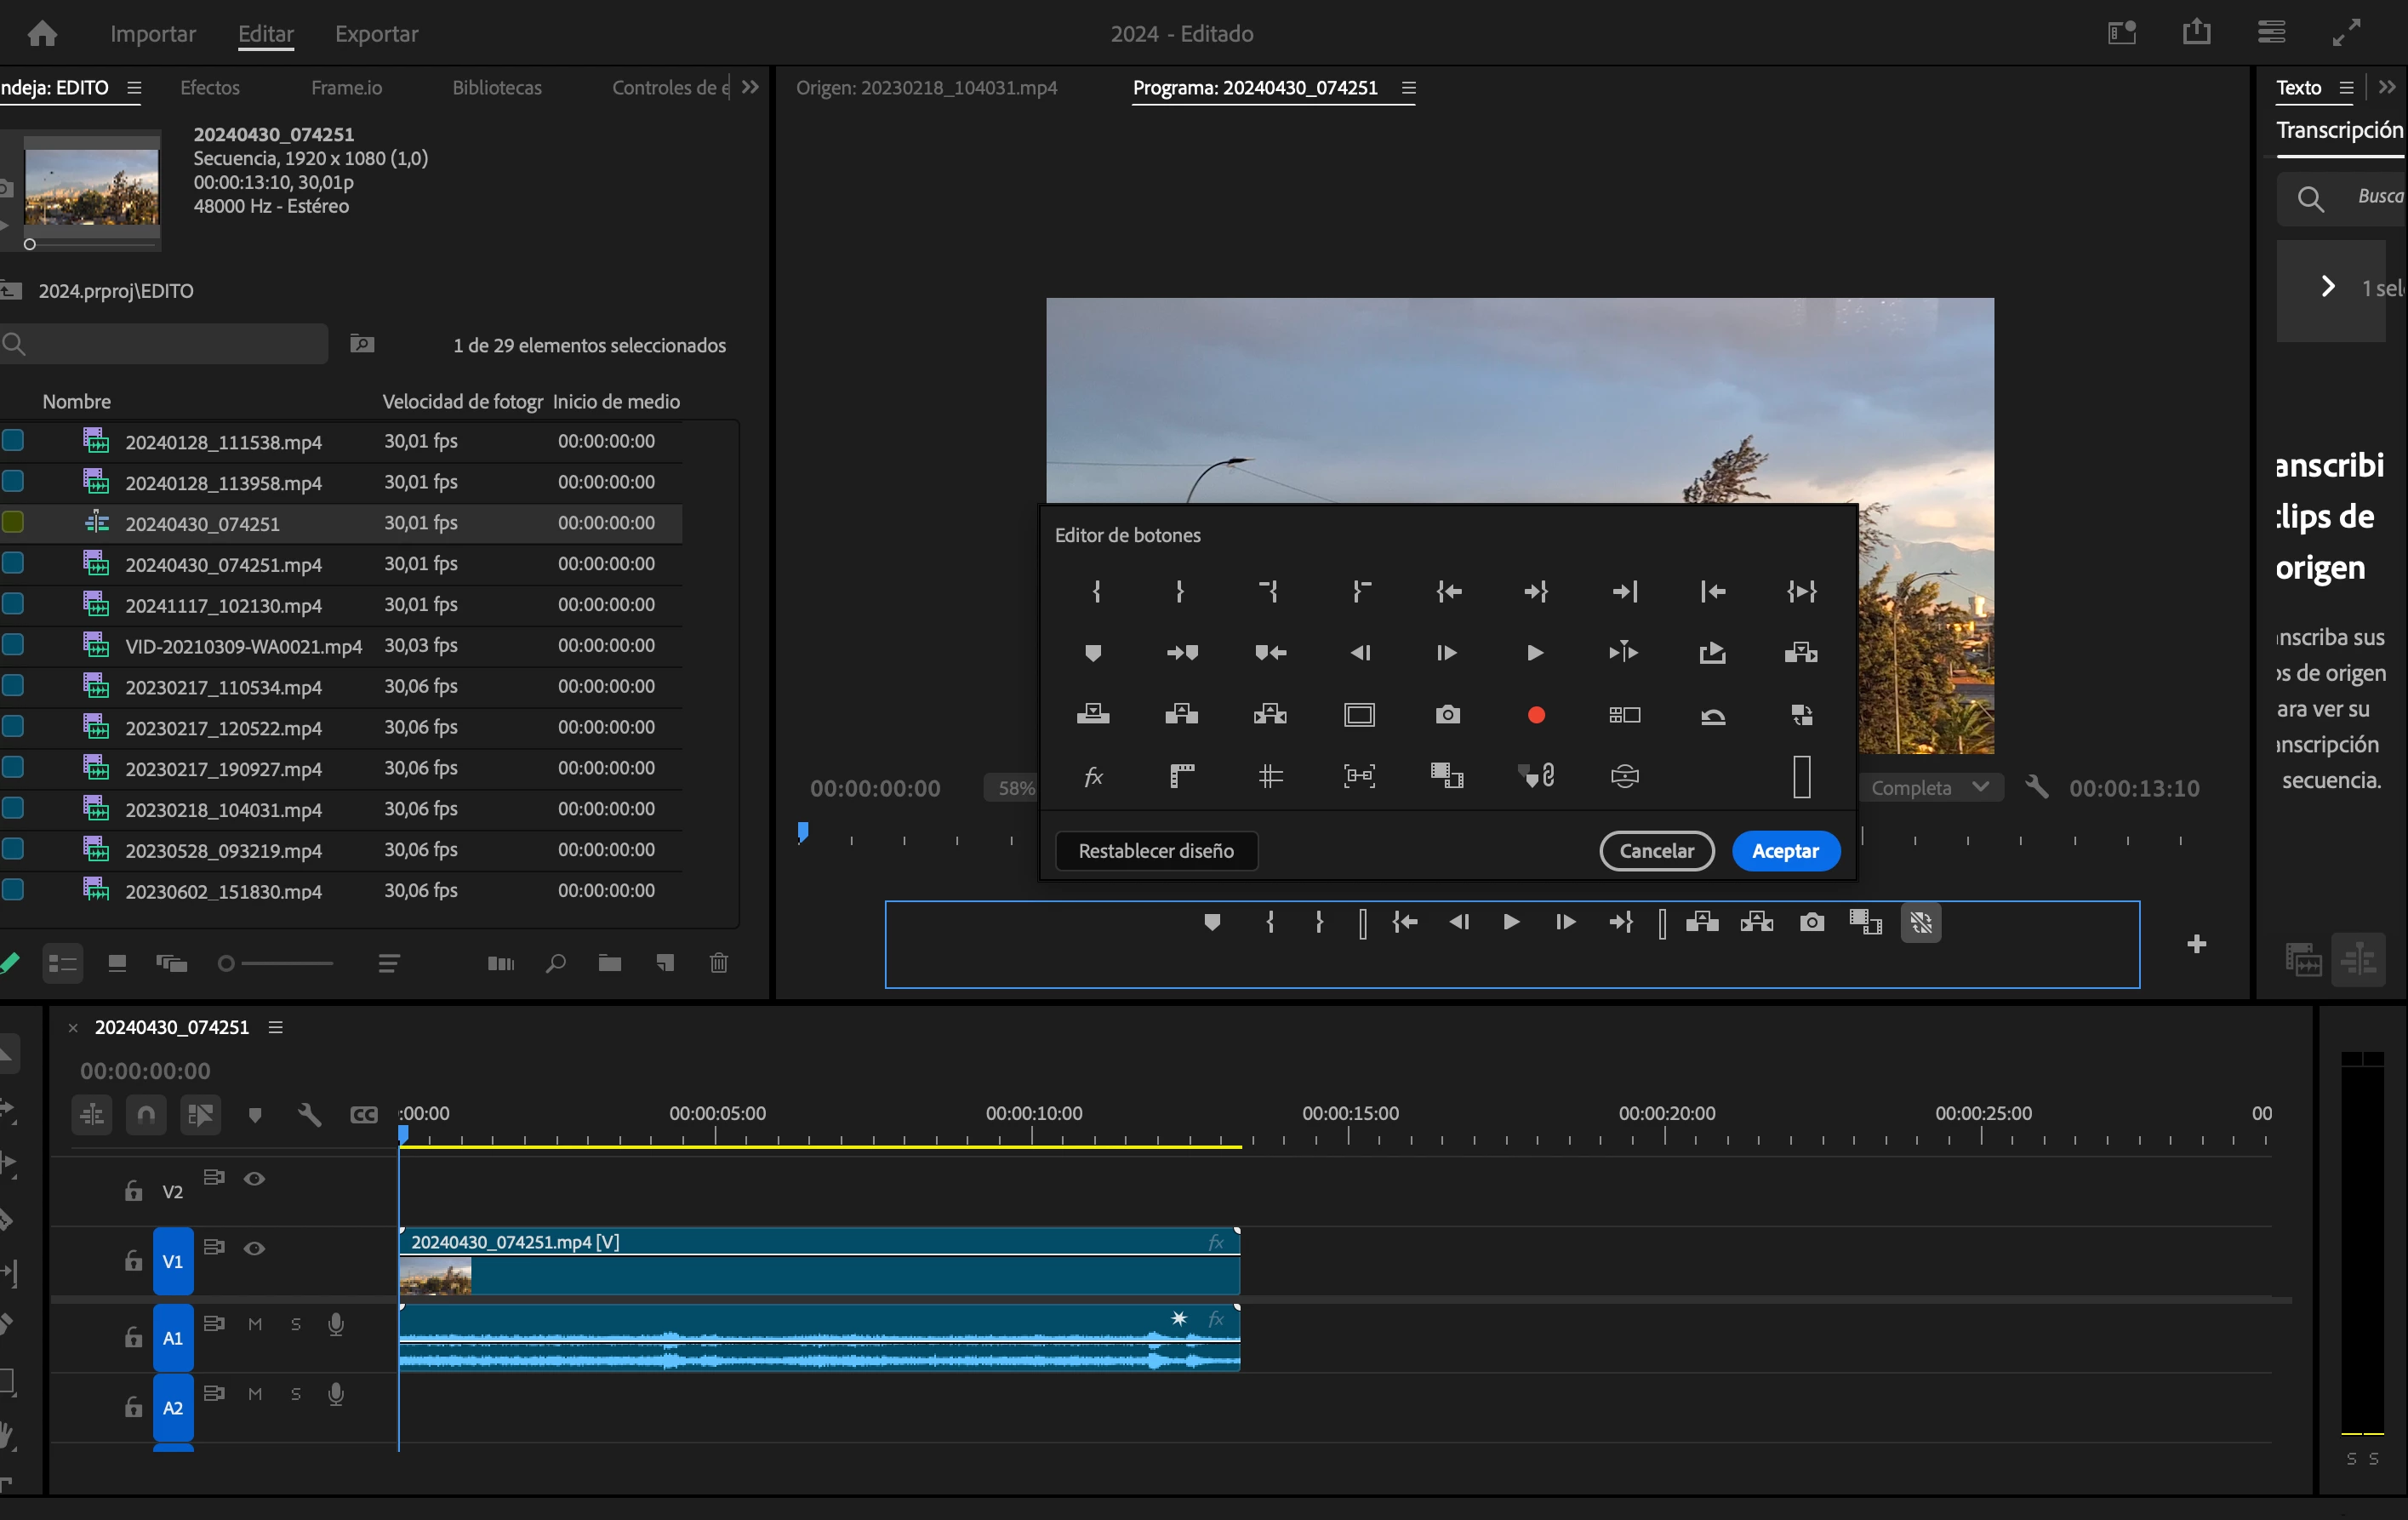2408x1520 pixels.
Task: Open the Efectos panel tab
Action: (210, 88)
